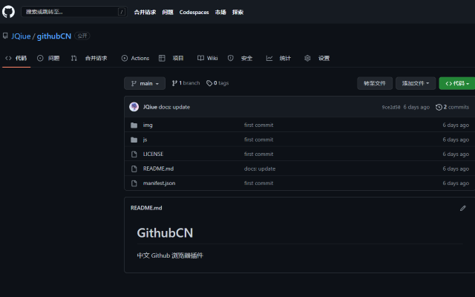Go to Codespaces in top navigation
This screenshot has height=297, width=475.
point(194,12)
